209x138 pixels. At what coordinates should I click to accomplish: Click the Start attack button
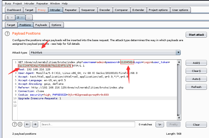(x=196, y=35)
